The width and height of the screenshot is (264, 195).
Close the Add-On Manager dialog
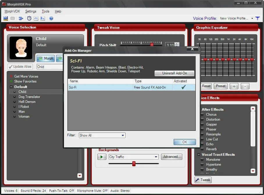pos(192,49)
